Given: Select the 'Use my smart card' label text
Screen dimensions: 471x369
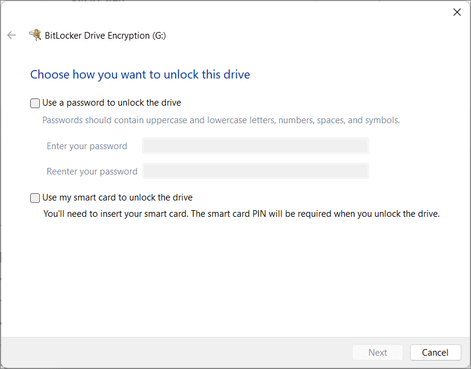Looking at the screenshot, I should (118, 197).
